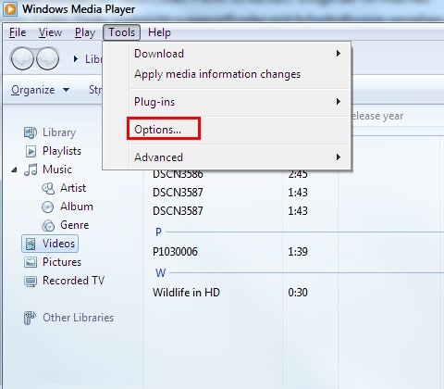This screenshot has width=444, height=389.
Task: Open the Help menu
Action: pyautogui.click(x=159, y=32)
